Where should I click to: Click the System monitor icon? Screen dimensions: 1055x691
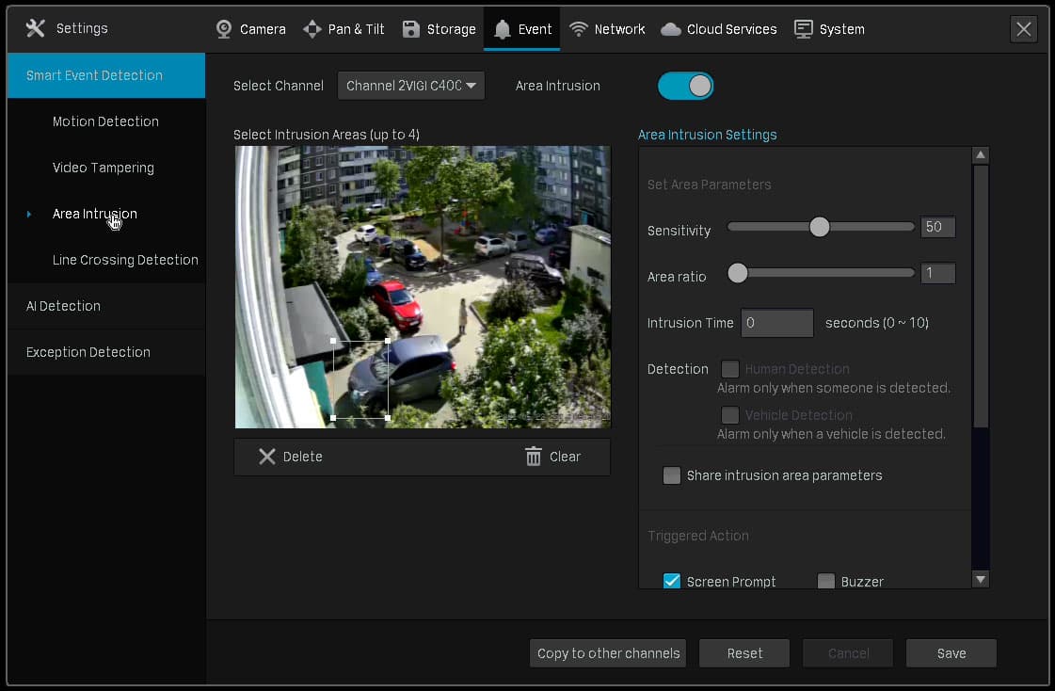pyautogui.click(x=804, y=29)
